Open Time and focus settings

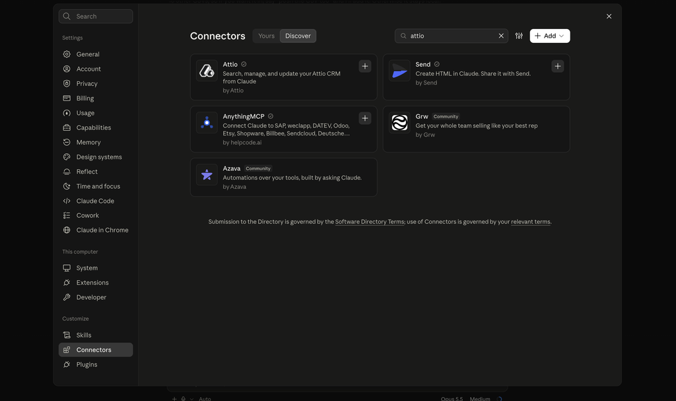click(x=96, y=186)
